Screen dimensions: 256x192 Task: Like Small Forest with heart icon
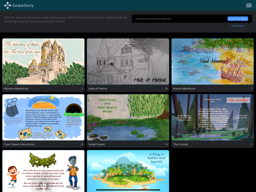tap(164, 144)
